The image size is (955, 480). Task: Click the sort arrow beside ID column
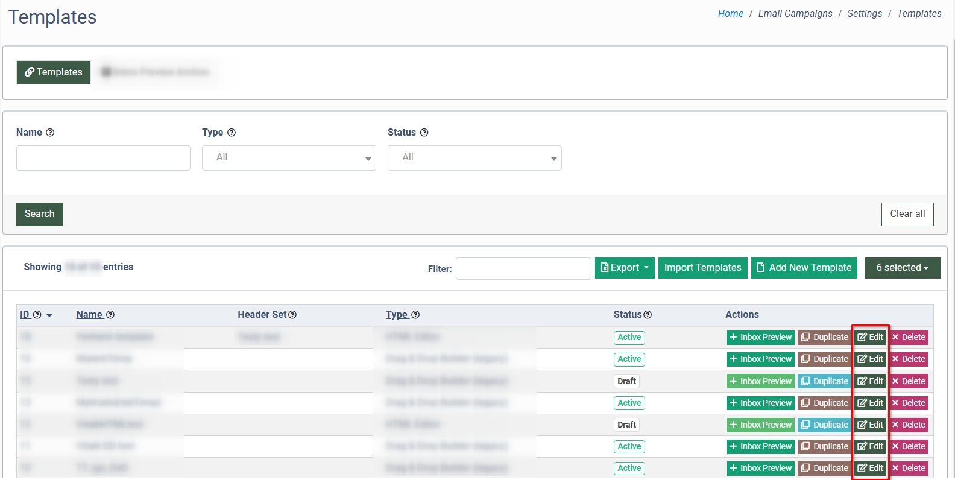coord(49,315)
